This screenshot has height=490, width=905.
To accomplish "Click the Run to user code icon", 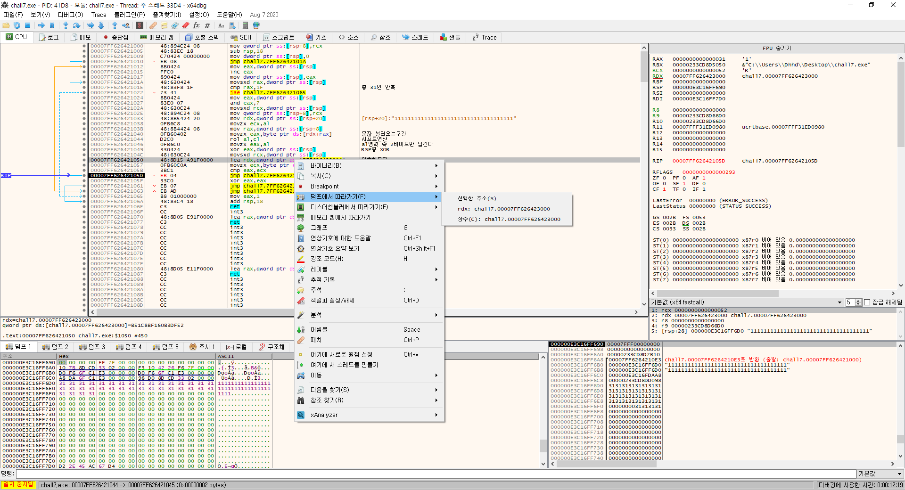I will point(125,25).
